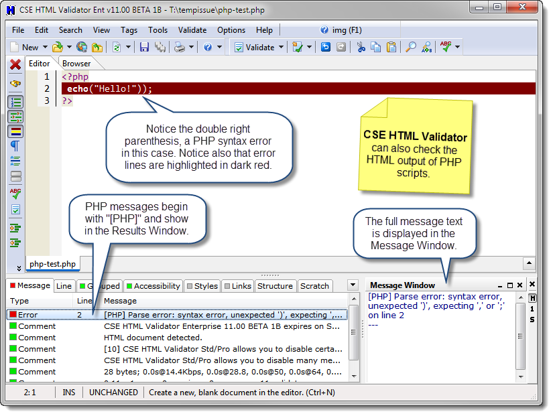
Task: Click the binoculars find icon in sidebar
Action: pyautogui.click(x=15, y=84)
